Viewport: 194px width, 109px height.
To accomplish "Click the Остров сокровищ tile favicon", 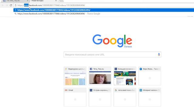I will point(91,90).
